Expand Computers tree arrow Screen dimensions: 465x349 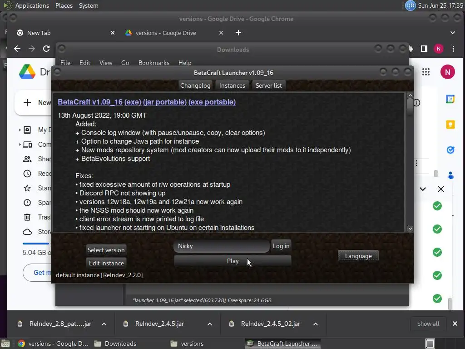point(20,145)
